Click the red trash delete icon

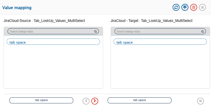click(194, 7)
